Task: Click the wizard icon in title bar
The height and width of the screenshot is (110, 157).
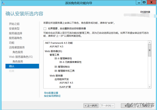Action: pyautogui.click(x=3, y=3)
